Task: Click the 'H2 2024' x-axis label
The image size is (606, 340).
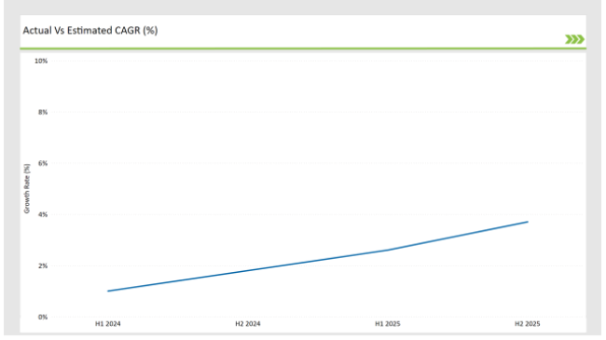Action: [248, 324]
